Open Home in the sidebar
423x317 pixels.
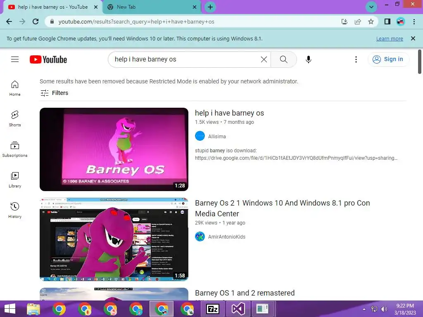coord(15,88)
